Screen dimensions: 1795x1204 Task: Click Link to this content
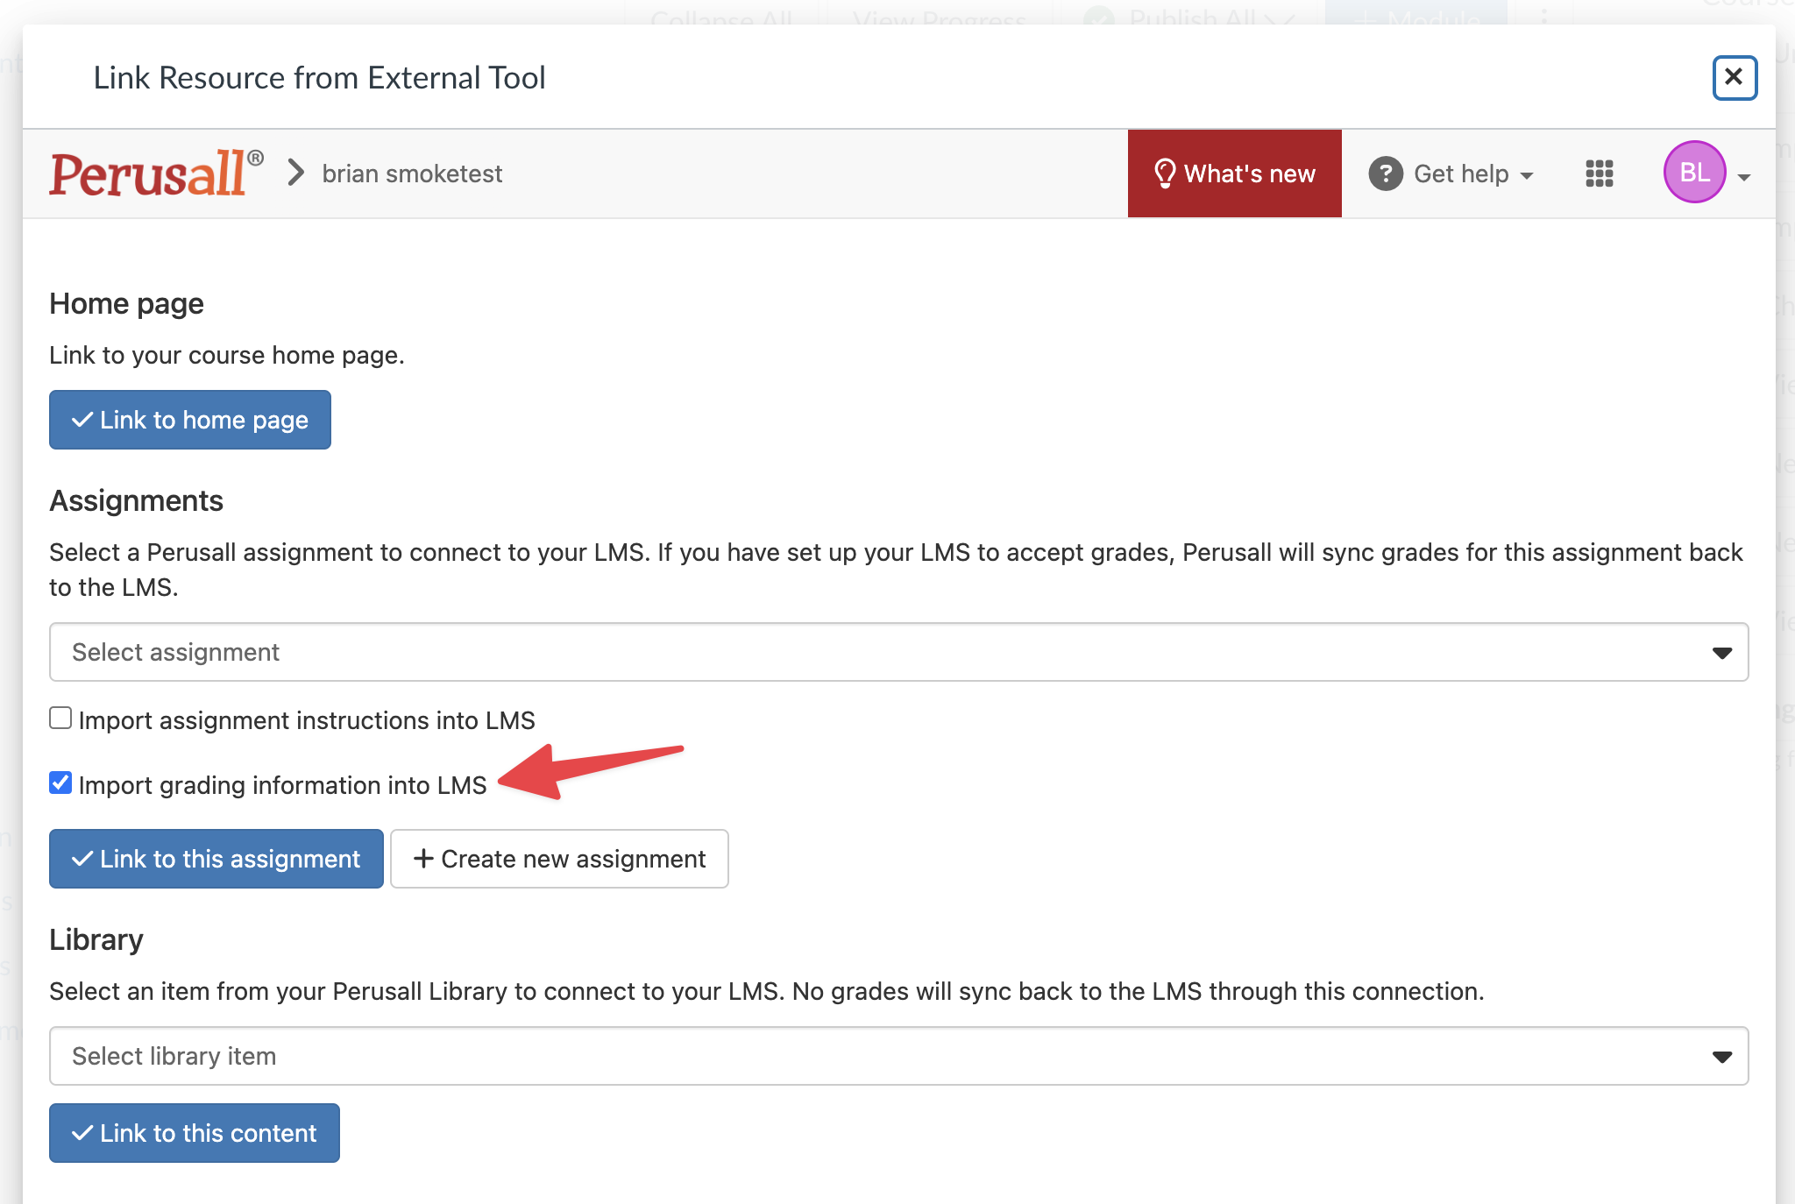coord(194,1132)
